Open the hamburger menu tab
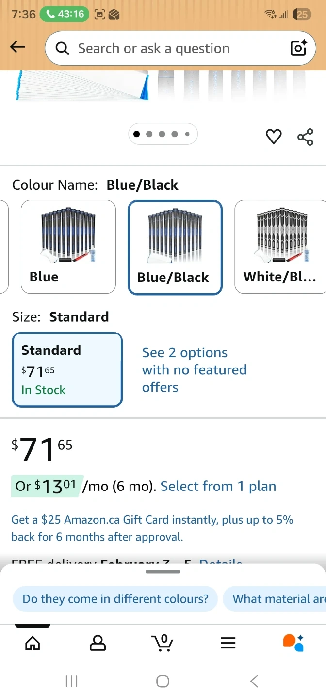 pos(228,643)
